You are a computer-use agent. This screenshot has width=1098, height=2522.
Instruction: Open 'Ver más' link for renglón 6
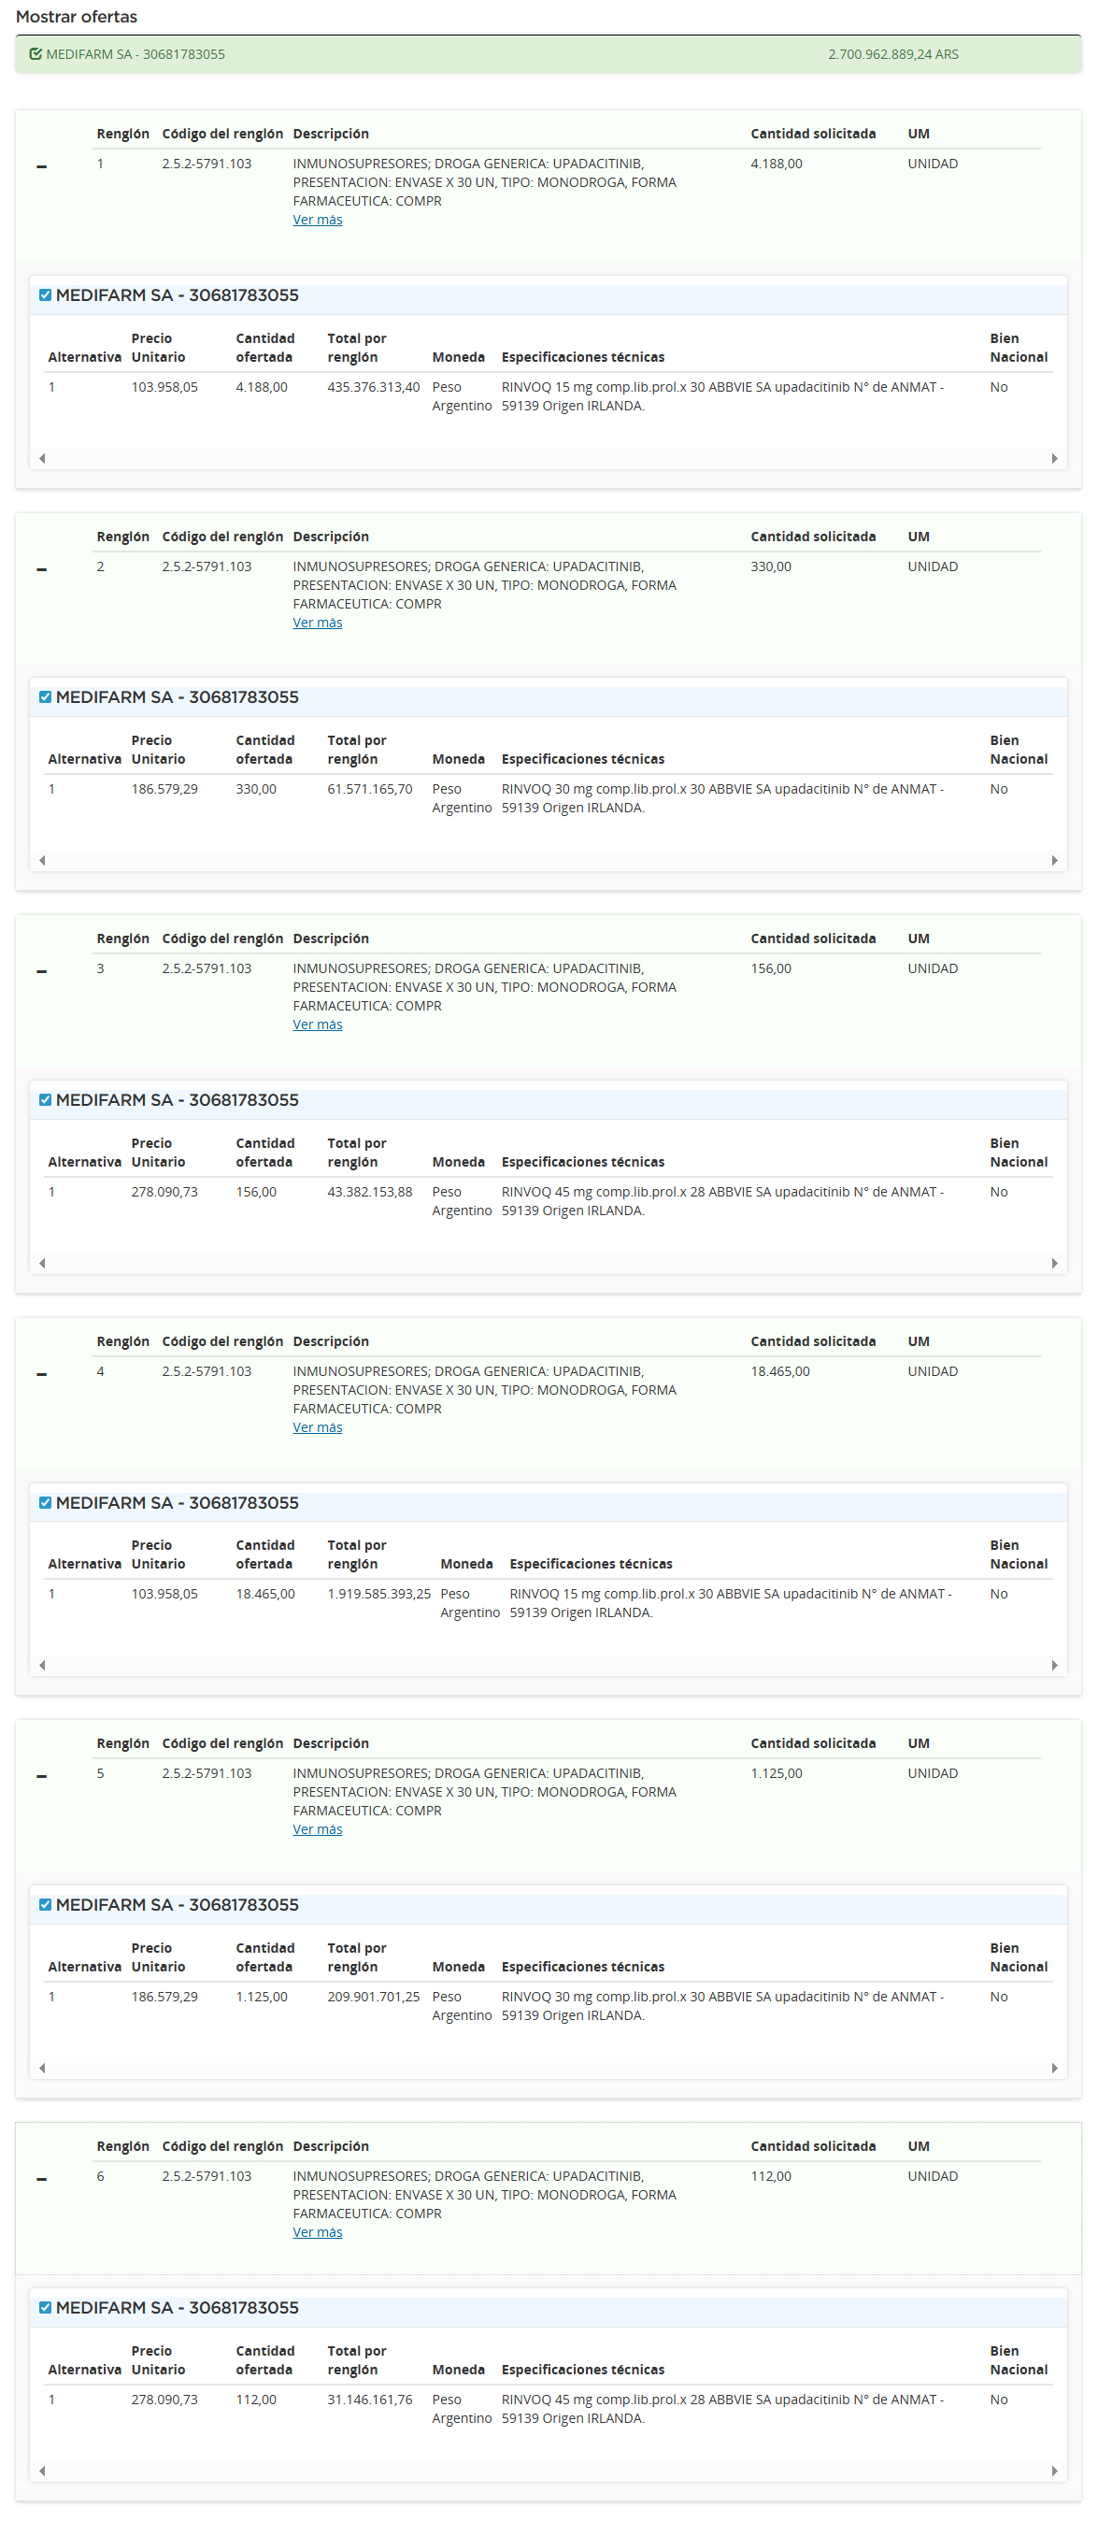[317, 2231]
